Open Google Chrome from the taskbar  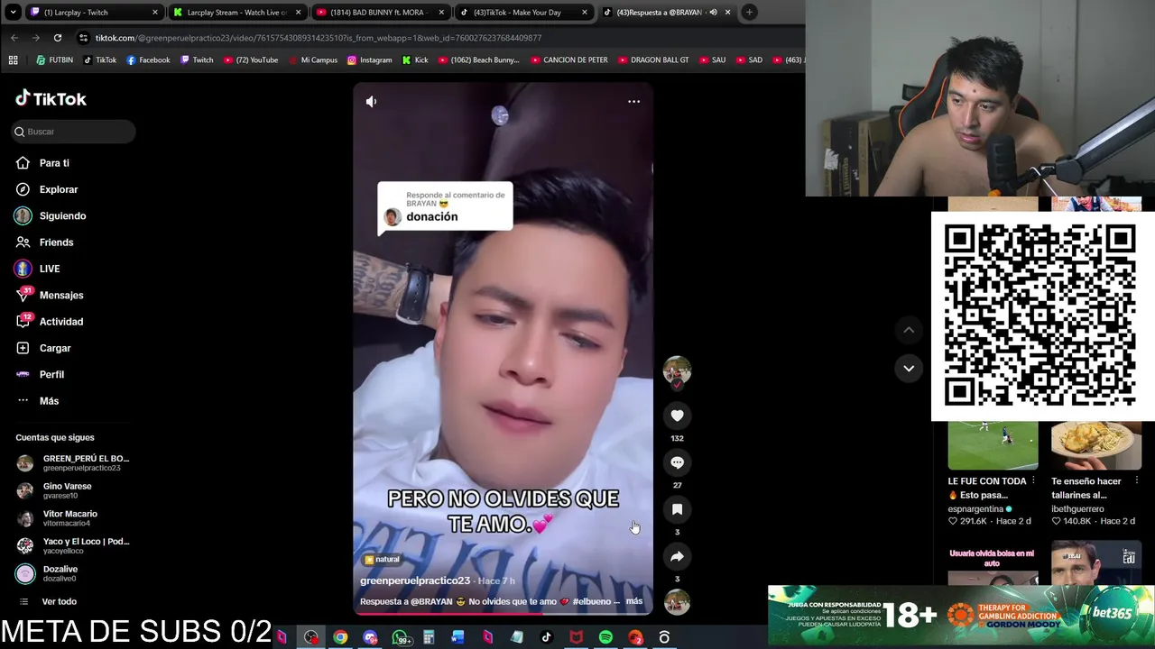[340, 638]
